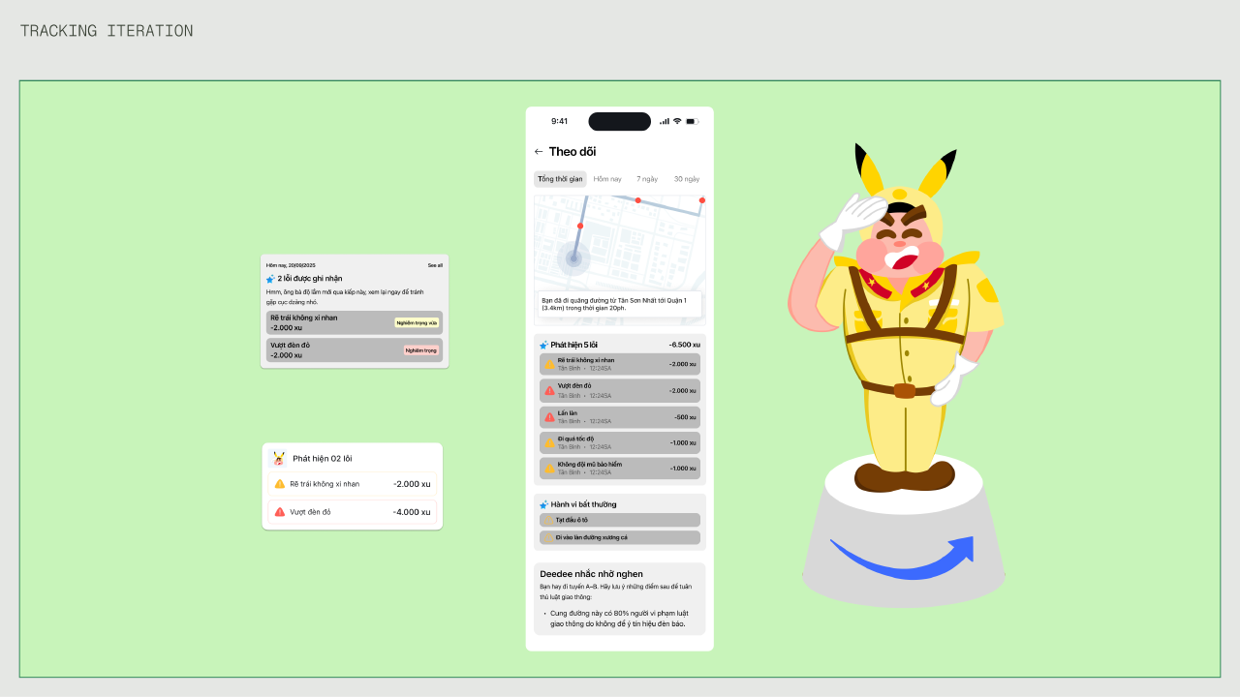Open the Đi quá tốc độ violation row
1240x697 pixels.
click(x=620, y=442)
